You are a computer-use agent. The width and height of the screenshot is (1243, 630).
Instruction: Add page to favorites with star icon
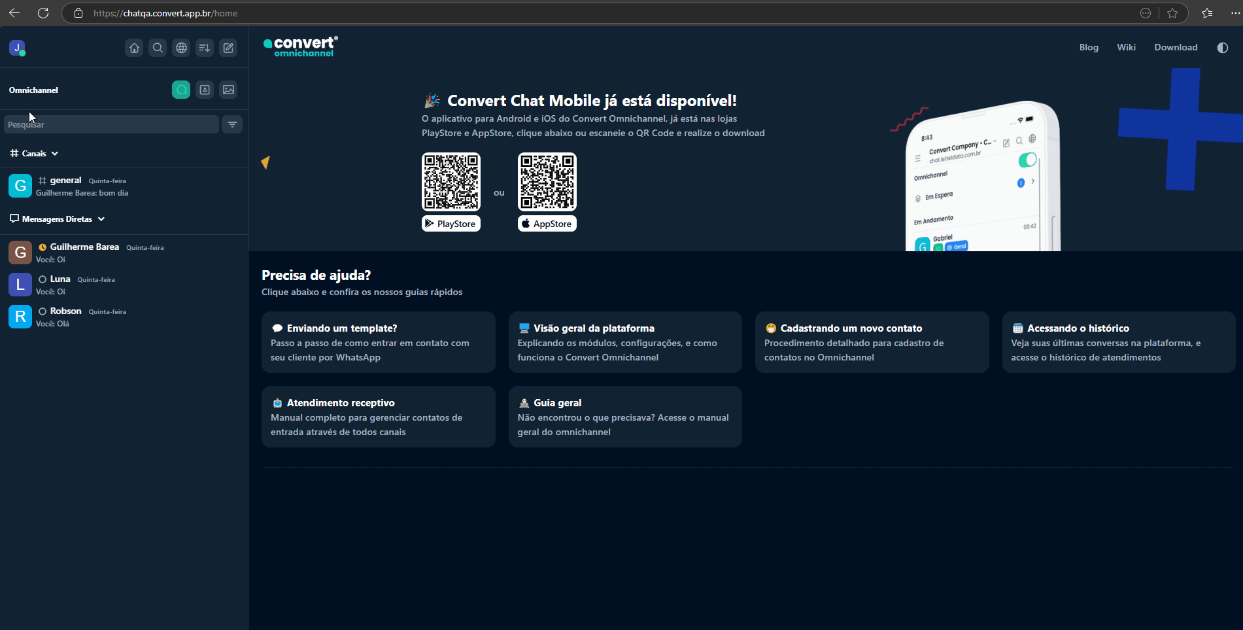tap(1172, 13)
